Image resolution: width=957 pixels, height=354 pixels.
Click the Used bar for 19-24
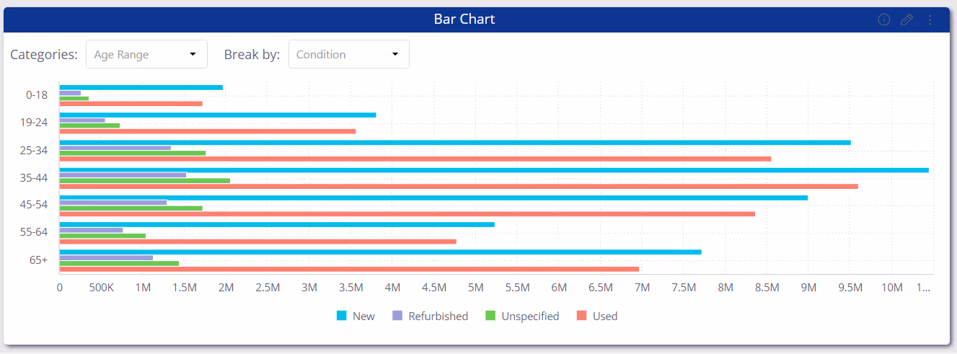[x=207, y=131]
